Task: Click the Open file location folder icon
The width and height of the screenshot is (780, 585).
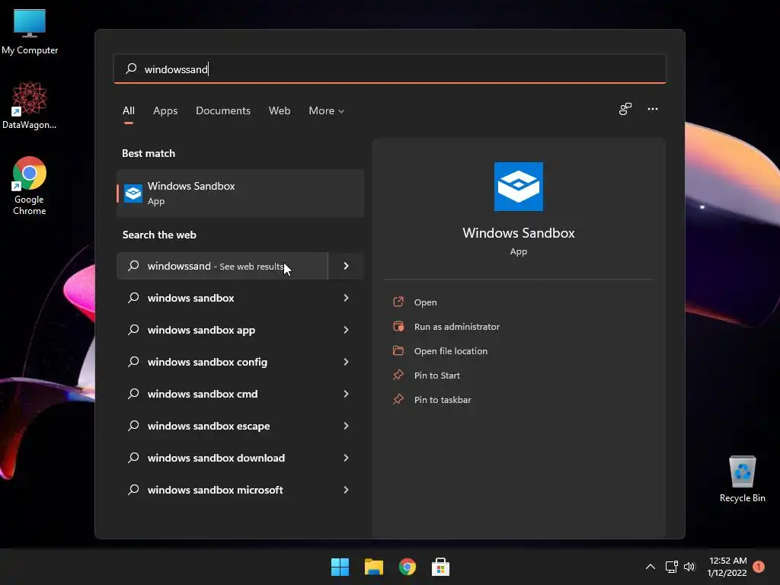Action: (398, 350)
